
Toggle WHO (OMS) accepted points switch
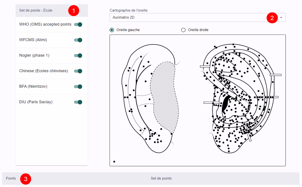pos(78,24)
